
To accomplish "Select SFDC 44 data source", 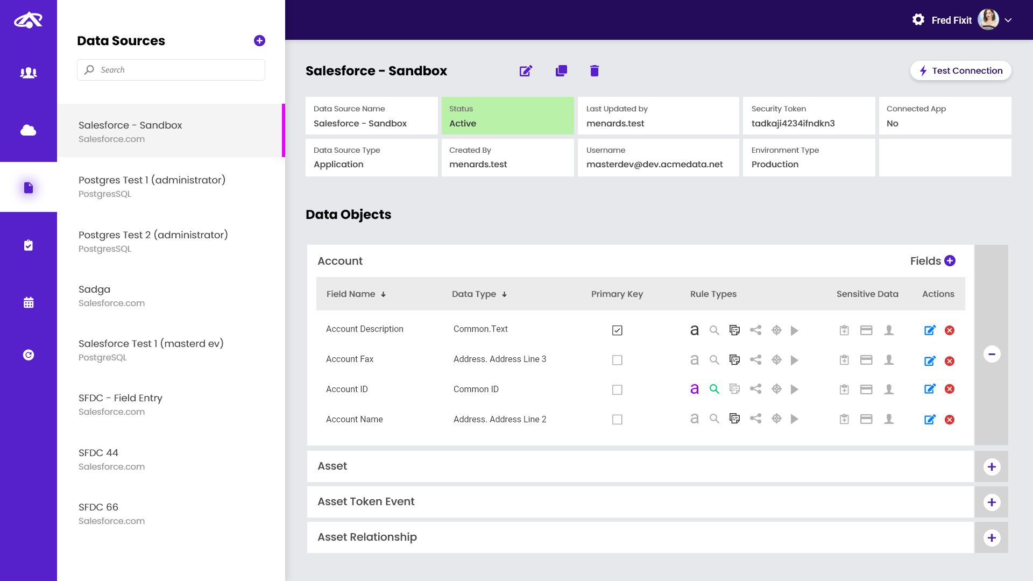I will (171, 459).
